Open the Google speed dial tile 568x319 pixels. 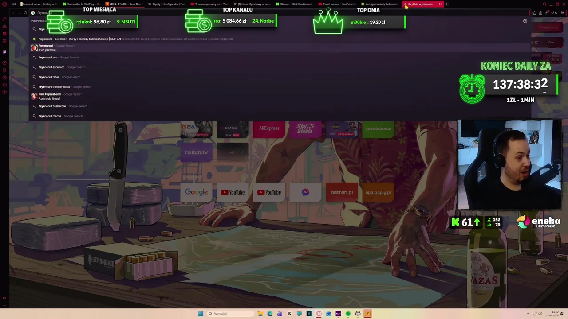coord(196,192)
